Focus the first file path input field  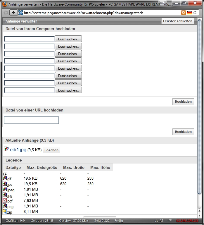point(29,39)
